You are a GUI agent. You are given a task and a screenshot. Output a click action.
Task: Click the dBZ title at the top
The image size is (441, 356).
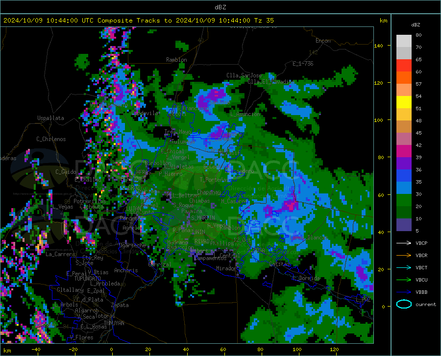pos(220,7)
